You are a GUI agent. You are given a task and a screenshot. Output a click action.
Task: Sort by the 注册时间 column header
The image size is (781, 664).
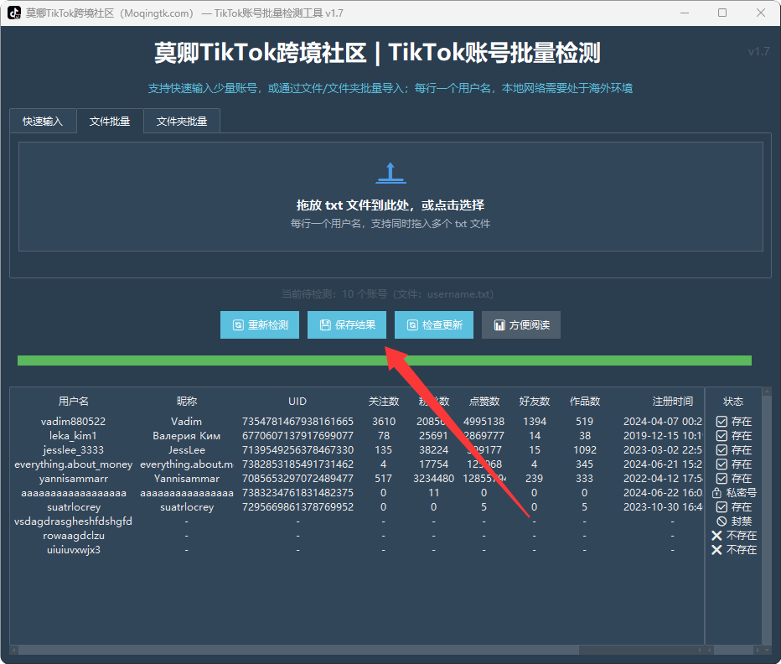pyautogui.click(x=672, y=402)
